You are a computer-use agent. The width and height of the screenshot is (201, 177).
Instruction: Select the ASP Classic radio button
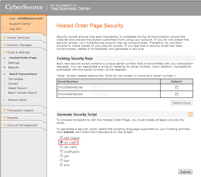(x=61, y=137)
